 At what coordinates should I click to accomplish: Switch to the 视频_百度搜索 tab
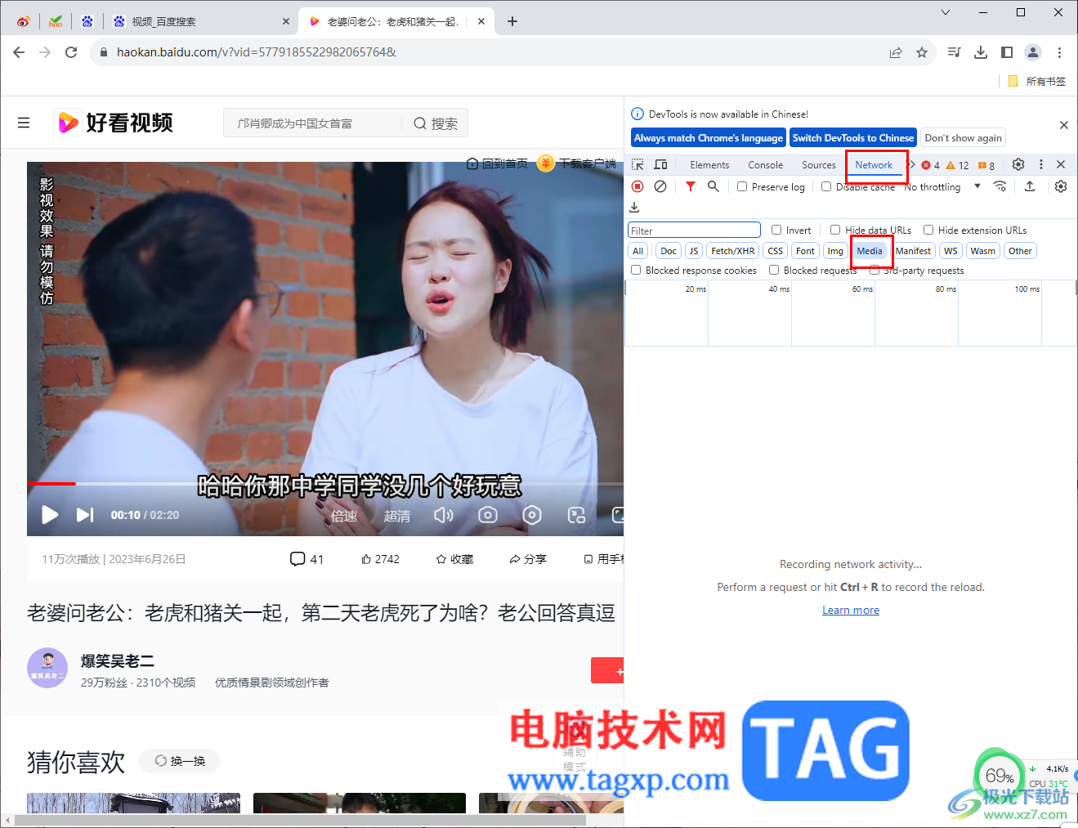[x=199, y=21]
